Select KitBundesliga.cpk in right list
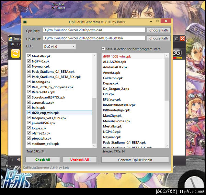 tap(133, 110)
